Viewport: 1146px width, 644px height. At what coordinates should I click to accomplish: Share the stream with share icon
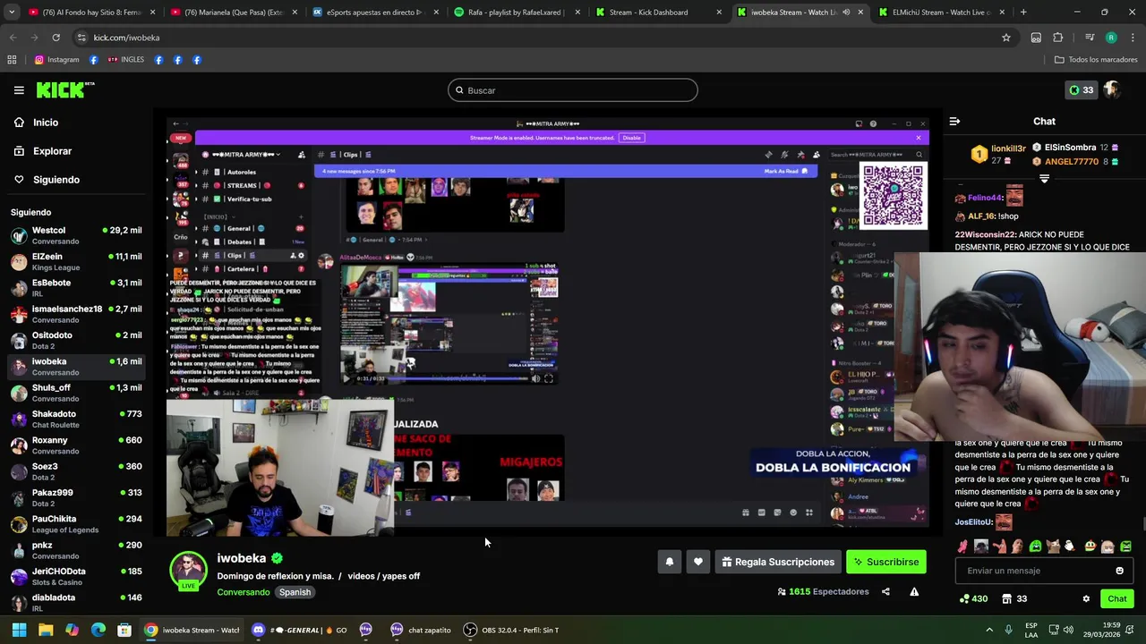point(885,591)
